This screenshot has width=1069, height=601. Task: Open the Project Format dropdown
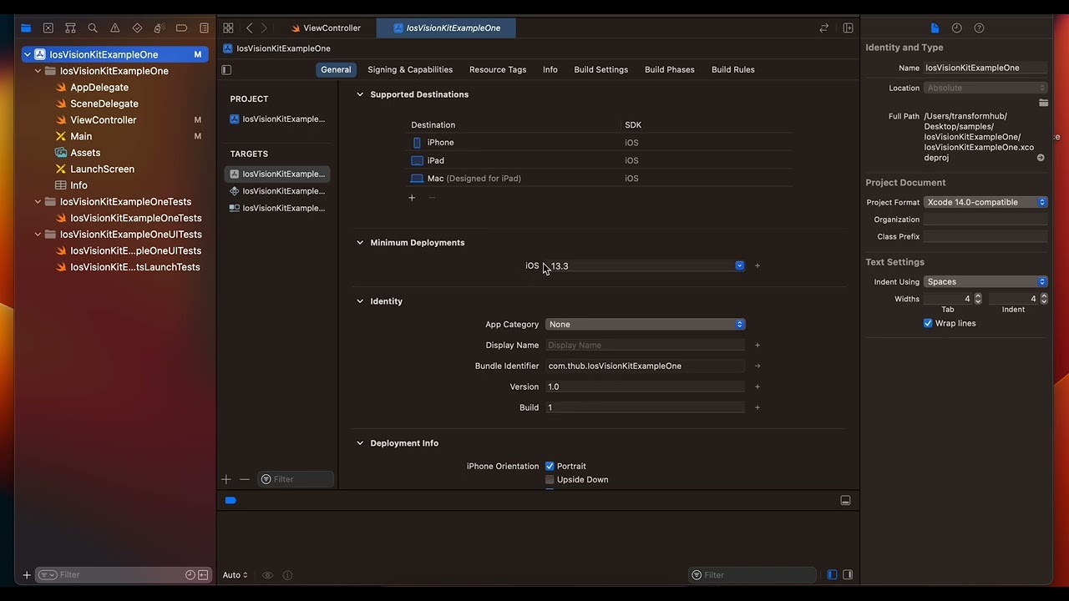pos(985,202)
